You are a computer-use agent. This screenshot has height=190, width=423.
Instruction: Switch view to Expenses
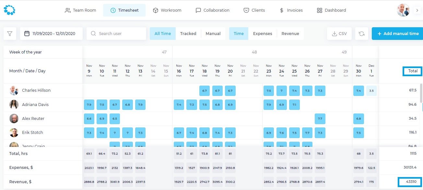tap(263, 34)
